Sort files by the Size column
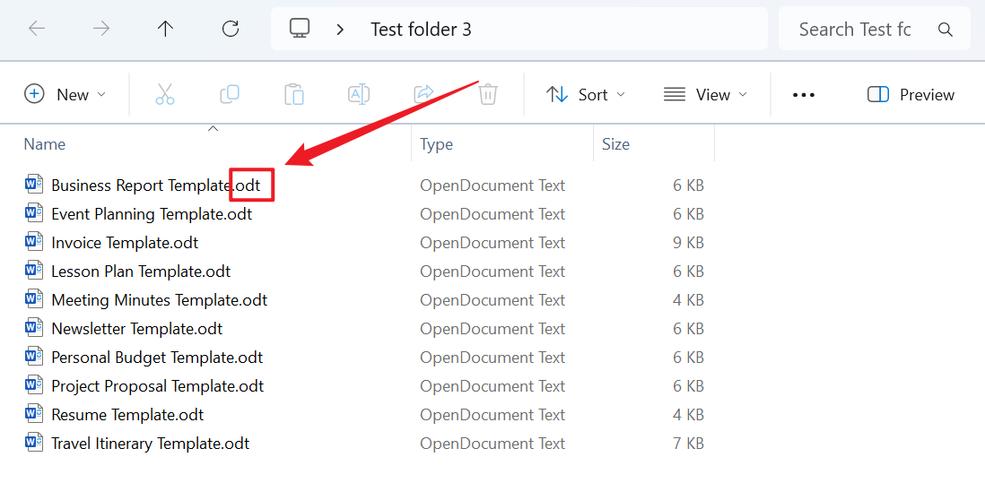The height and width of the screenshot is (483, 985). (615, 144)
